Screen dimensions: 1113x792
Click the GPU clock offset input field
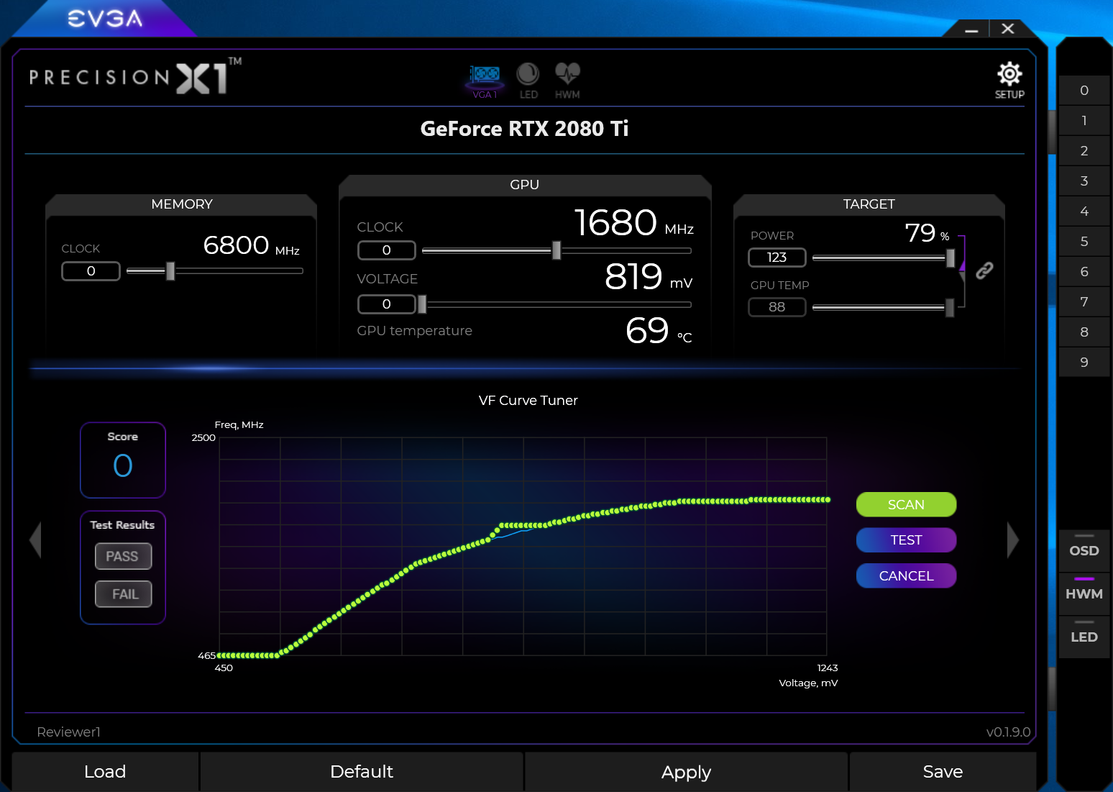coord(387,250)
